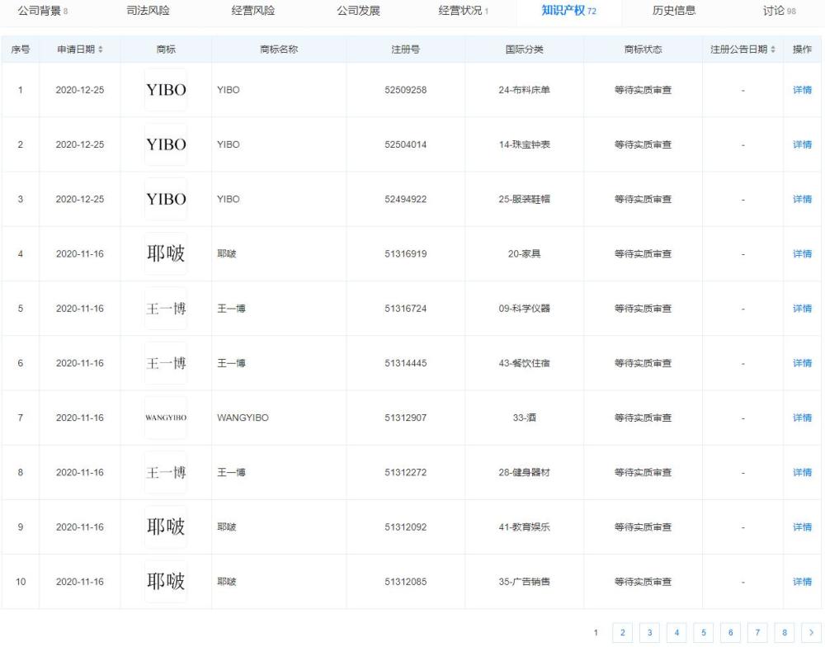825x647 pixels.
Task: View 详情 for registration 52494922
Action: (802, 200)
